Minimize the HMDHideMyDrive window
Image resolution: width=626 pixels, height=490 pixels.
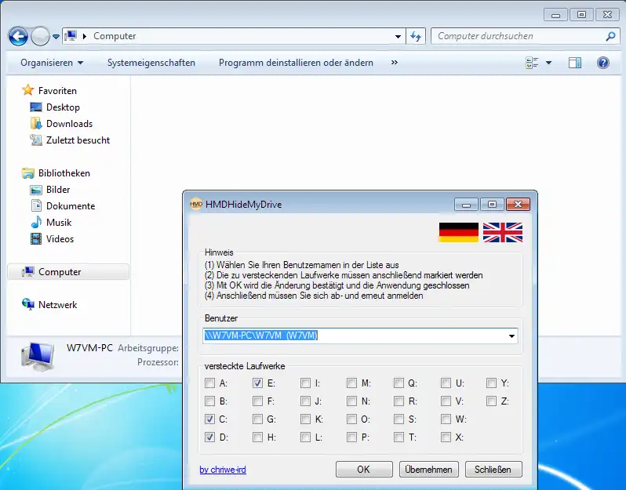point(466,205)
